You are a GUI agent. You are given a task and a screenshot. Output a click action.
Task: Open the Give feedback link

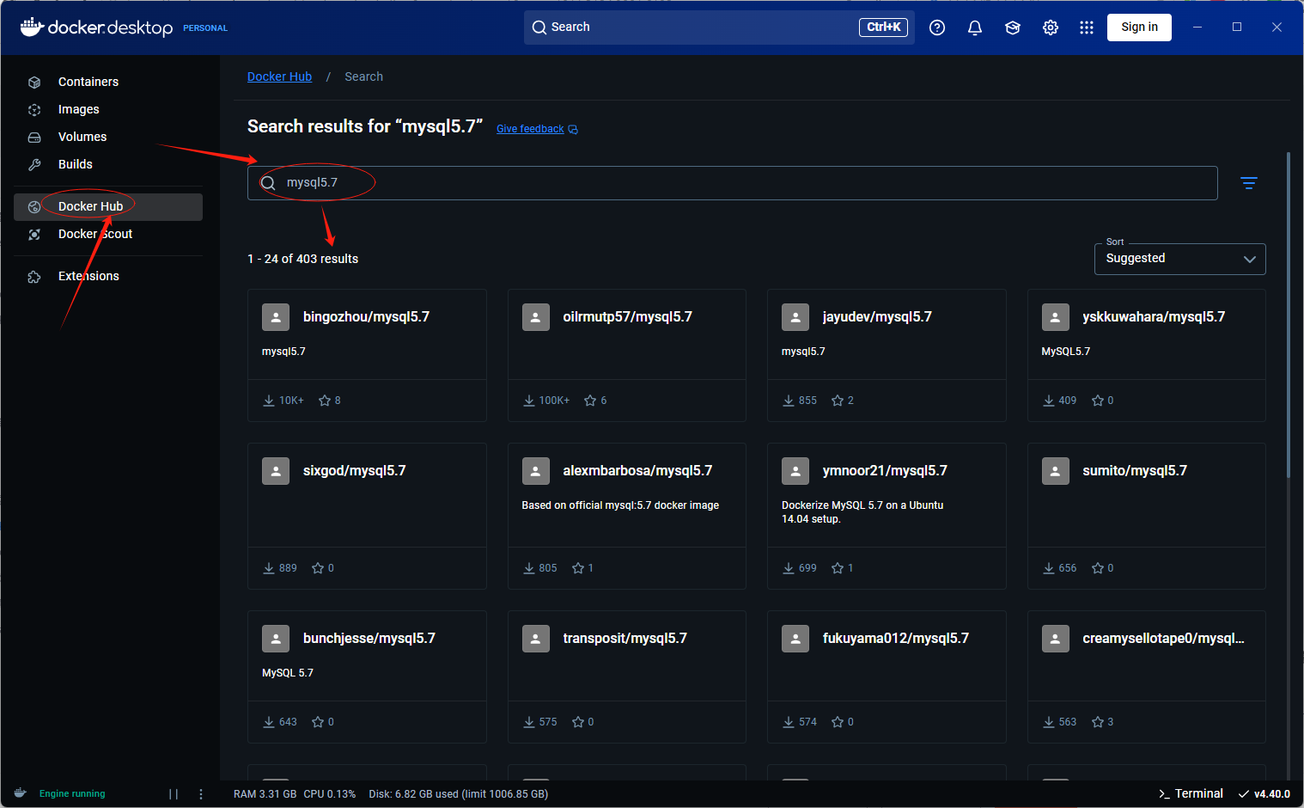(537, 129)
